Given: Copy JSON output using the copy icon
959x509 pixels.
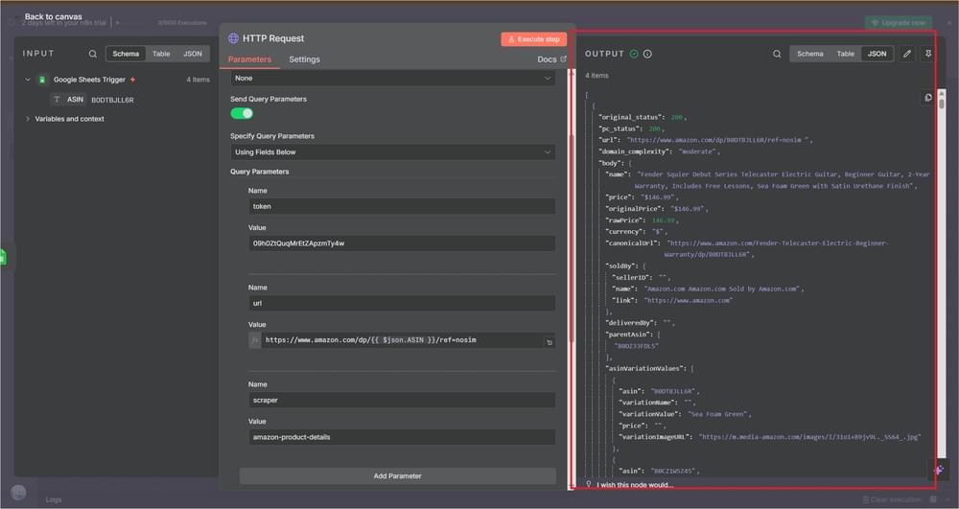Looking at the screenshot, I should click(927, 98).
